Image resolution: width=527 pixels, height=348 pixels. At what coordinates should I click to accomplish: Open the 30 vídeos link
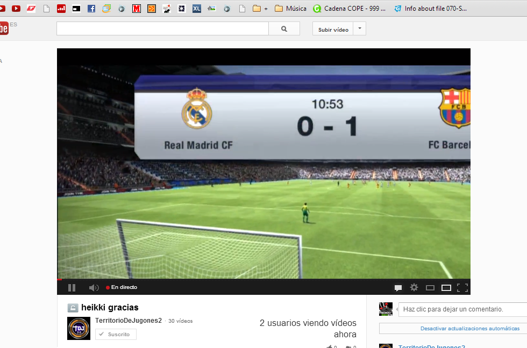tap(181, 321)
